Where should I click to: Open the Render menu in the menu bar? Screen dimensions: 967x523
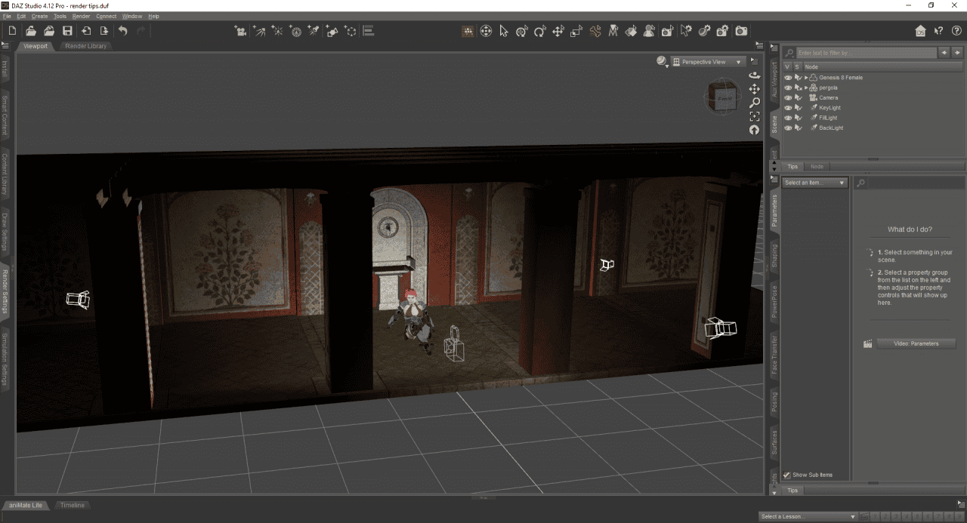pyautogui.click(x=80, y=16)
